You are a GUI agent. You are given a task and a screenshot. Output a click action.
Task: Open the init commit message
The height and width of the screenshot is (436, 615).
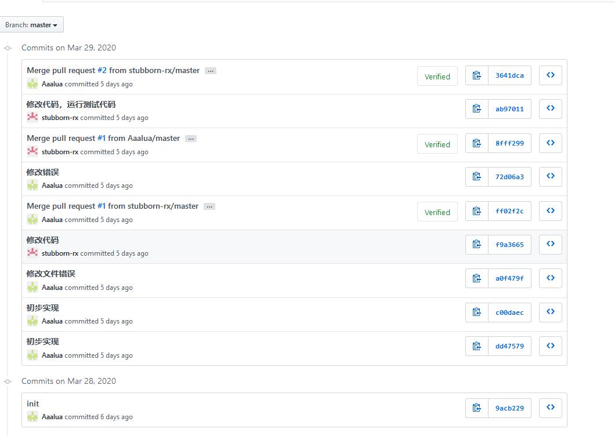[x=33, y=404]
